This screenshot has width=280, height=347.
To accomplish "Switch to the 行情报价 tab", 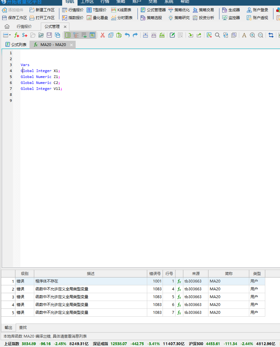I will (24, 26).
